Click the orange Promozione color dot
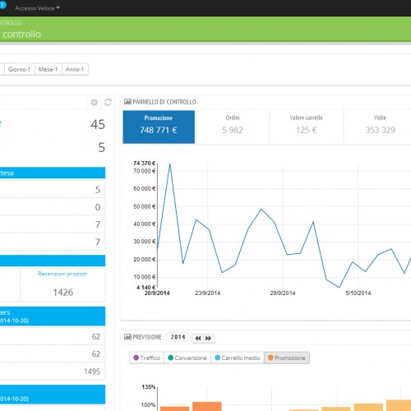 coord(270,358)
